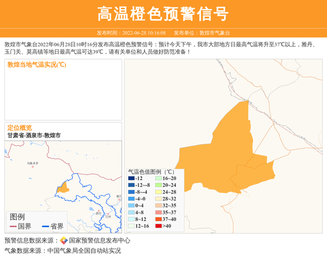The image size is (327, 257).
Task: Click the red 国界 line legend symbol
Action: point(13,226)
